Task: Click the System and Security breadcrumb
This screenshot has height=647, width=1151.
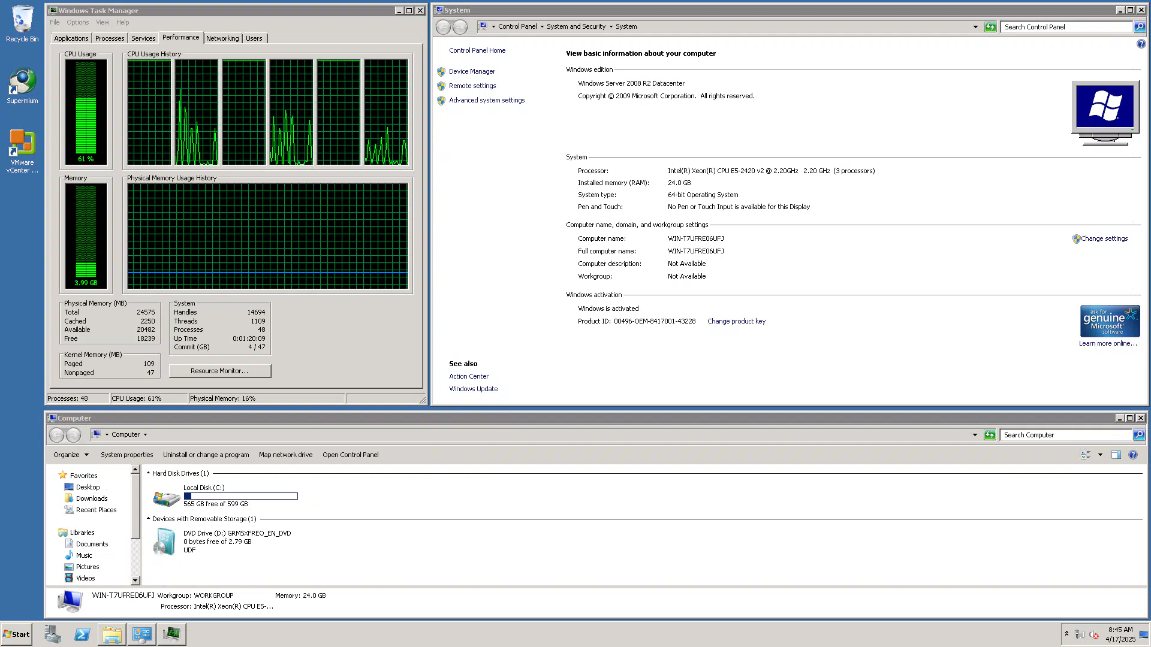Action: 576,26
